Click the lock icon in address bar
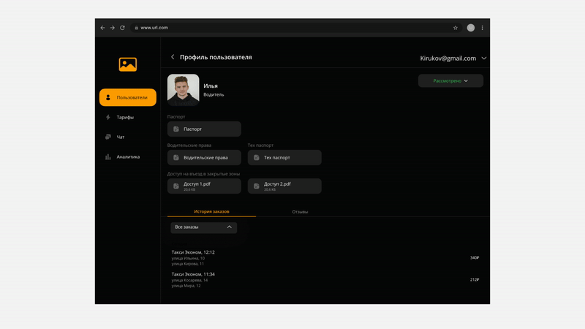Viewport: 585px width, 329px height. click(x=137, y=28)
